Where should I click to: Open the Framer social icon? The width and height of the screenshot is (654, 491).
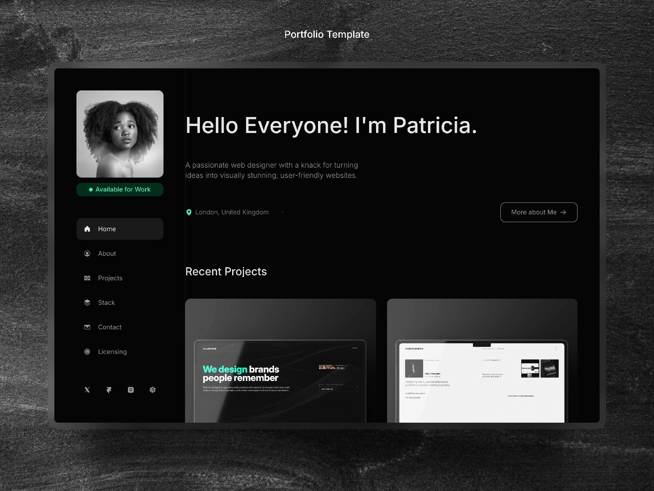click(109, 390)
